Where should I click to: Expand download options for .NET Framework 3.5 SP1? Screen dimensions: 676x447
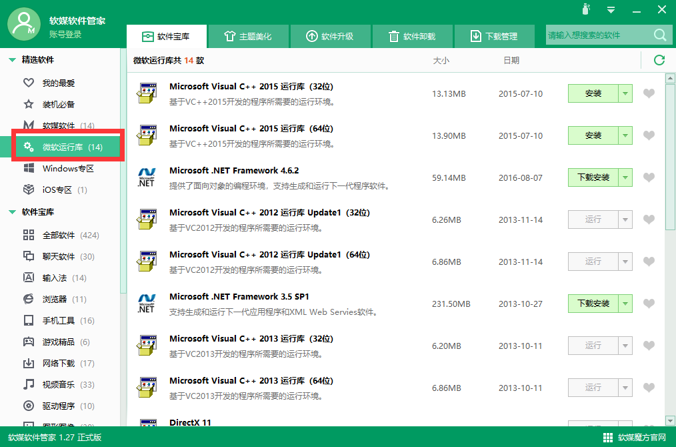click(625, 304)
